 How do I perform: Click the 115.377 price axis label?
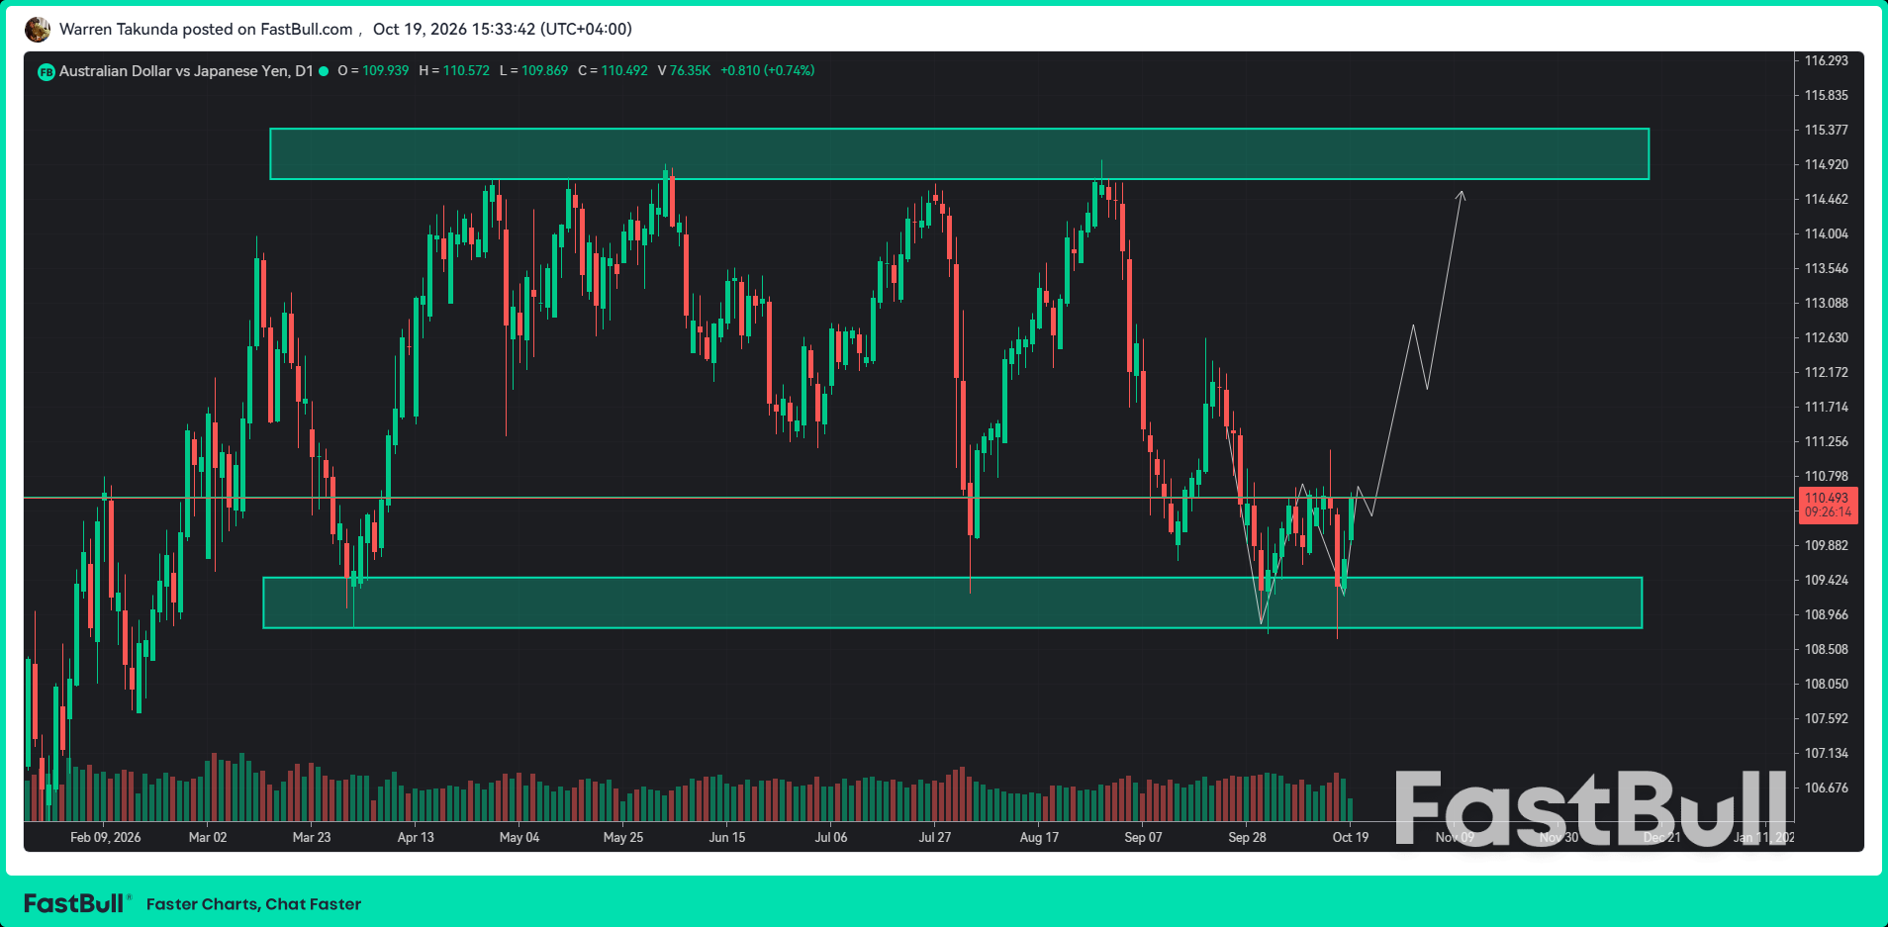1827,130
